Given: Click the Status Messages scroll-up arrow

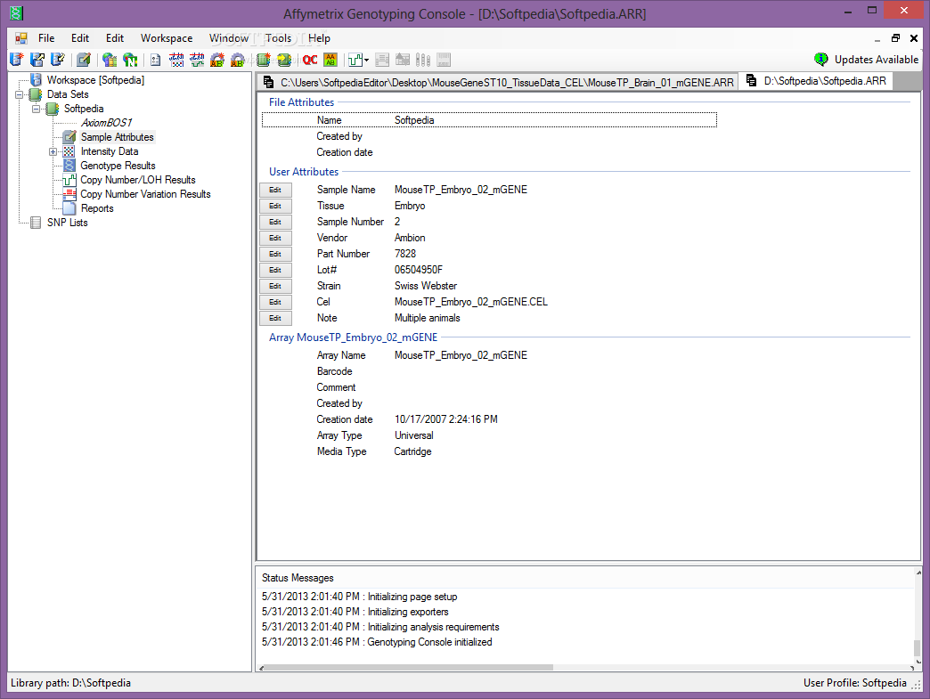Looking at the screenshot, I should [x=918, y=573].
